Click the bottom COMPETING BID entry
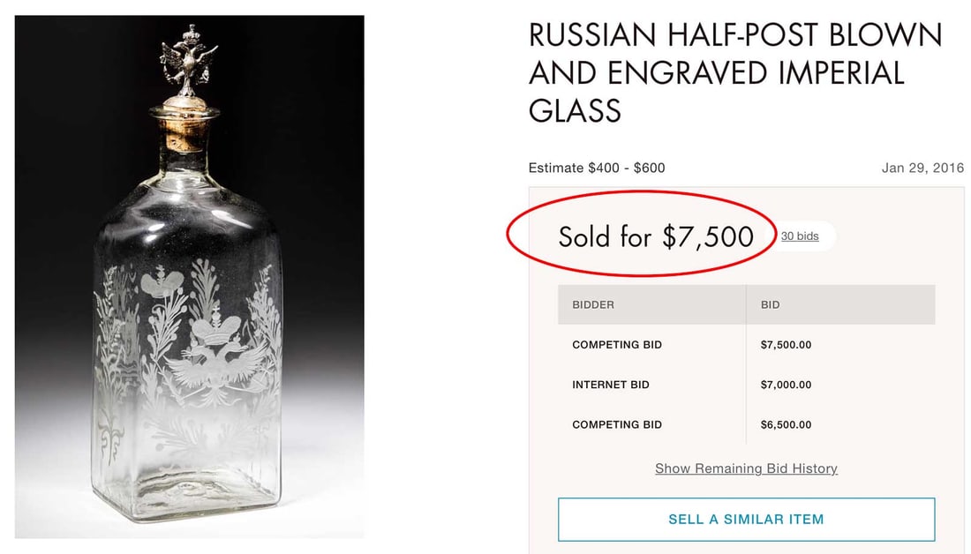The width and height of the screenshot is (971, 554). point(617,424)
